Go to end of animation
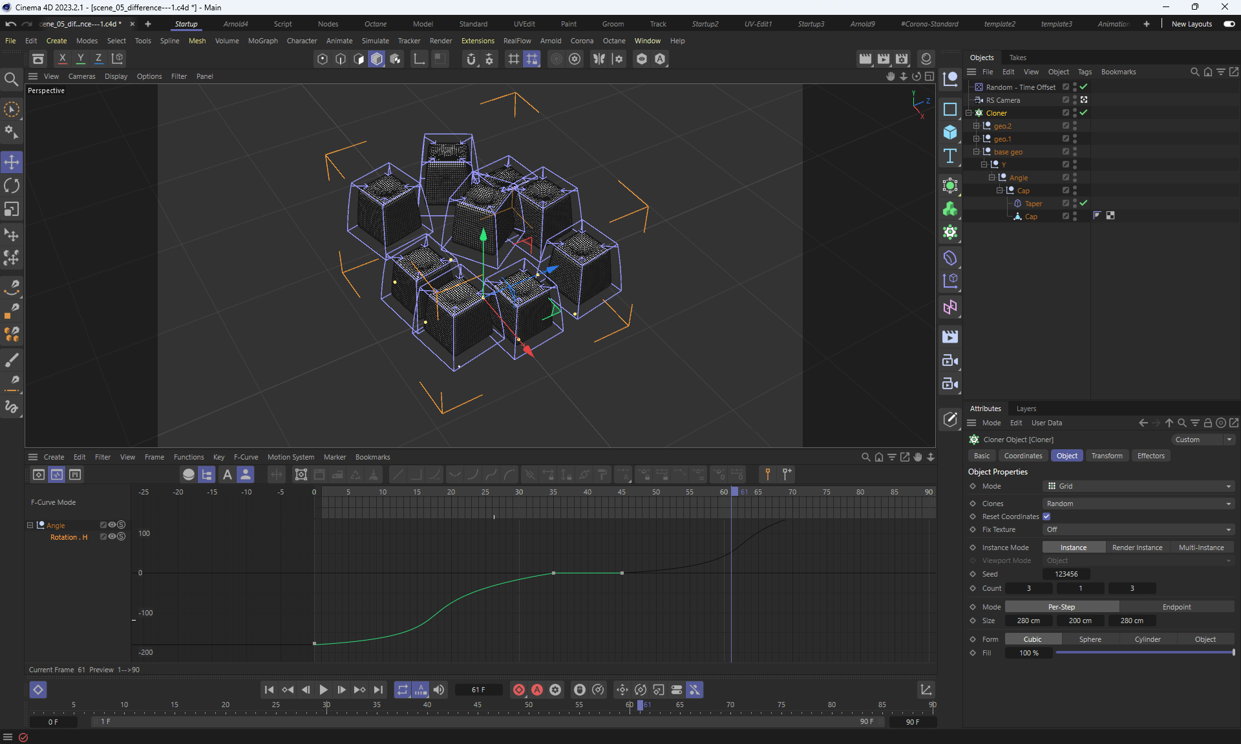The width and height of the screenshot is (1241, 744). pos(379,690)
